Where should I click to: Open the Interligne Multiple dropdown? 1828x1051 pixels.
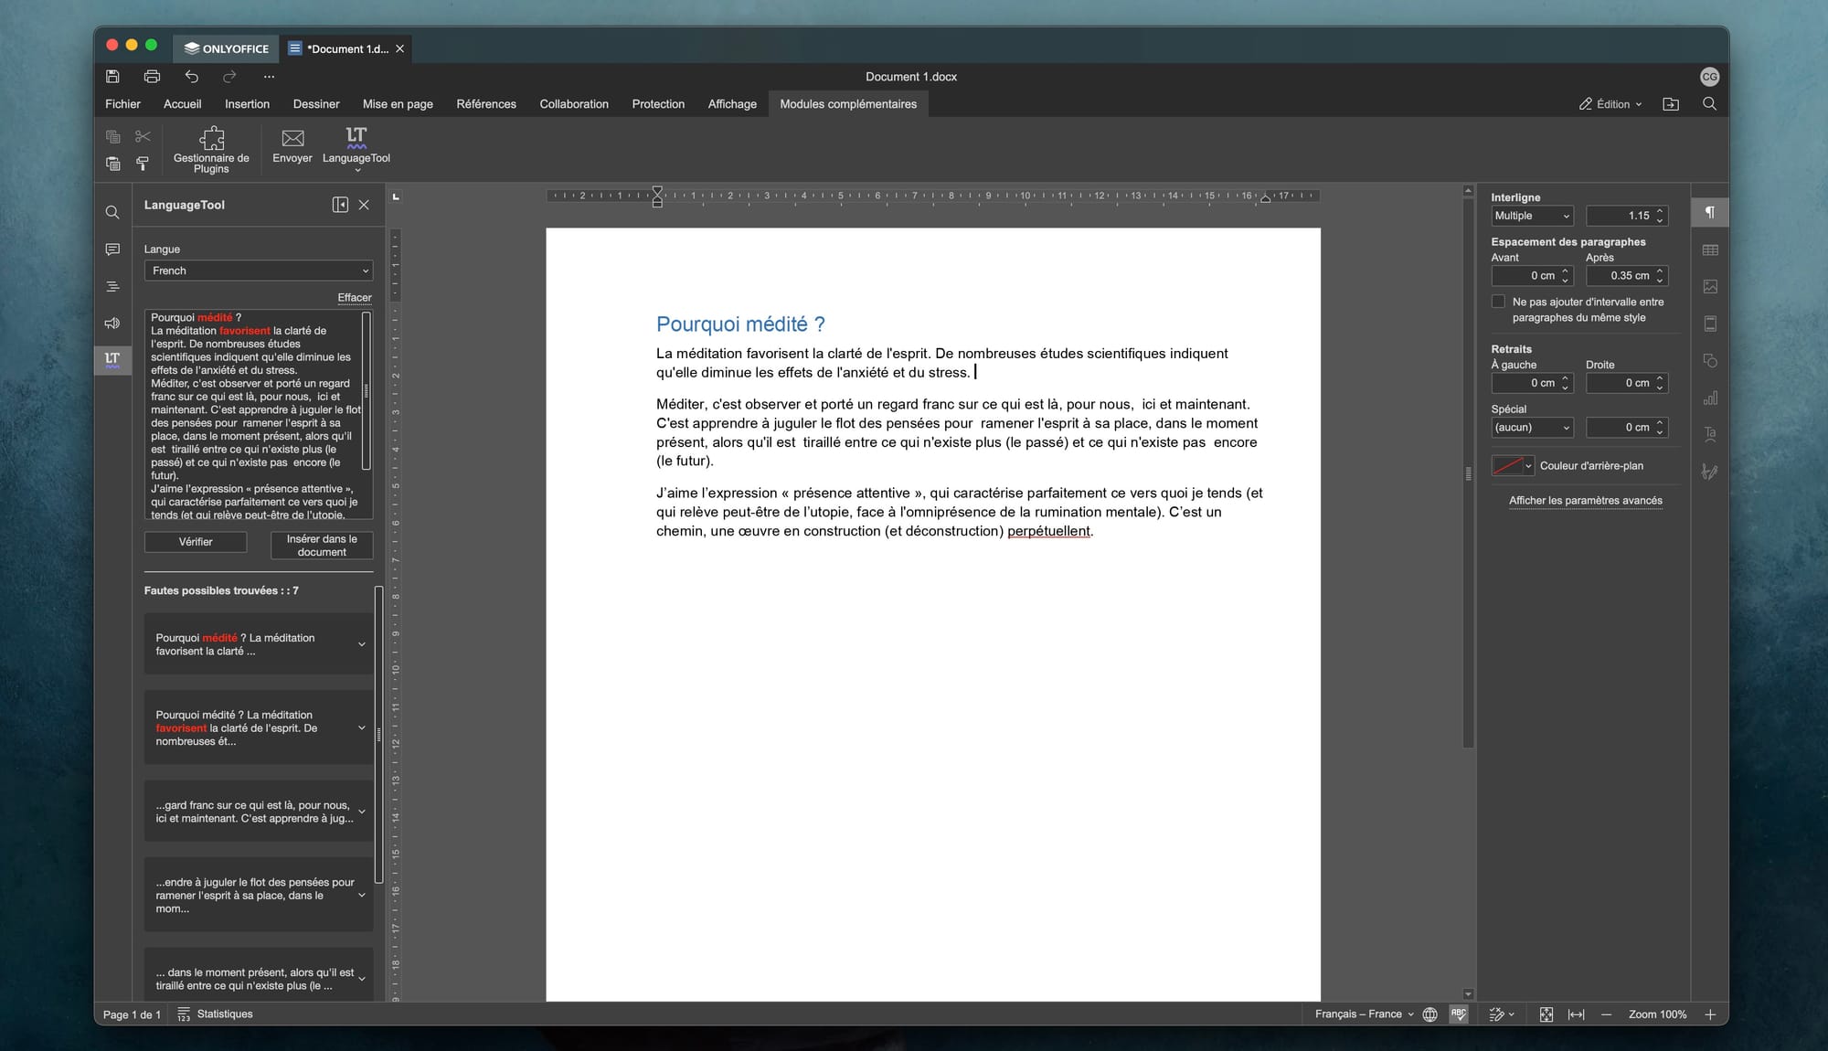(x=1532, y=216)
